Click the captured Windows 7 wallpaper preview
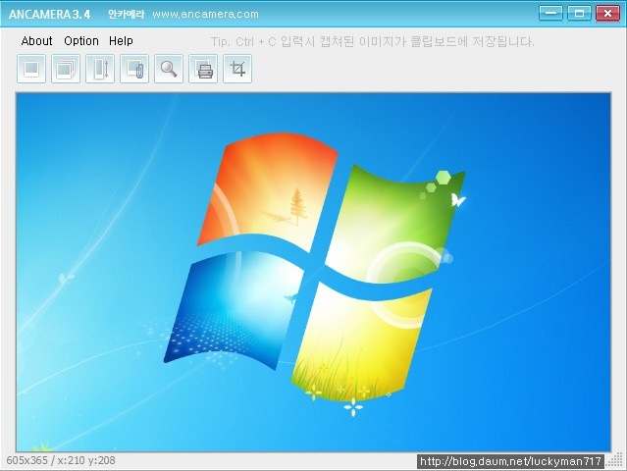Image resolution: width=627 pixels, height=471 pixels. pyautogui.click(x=314, y=272)
